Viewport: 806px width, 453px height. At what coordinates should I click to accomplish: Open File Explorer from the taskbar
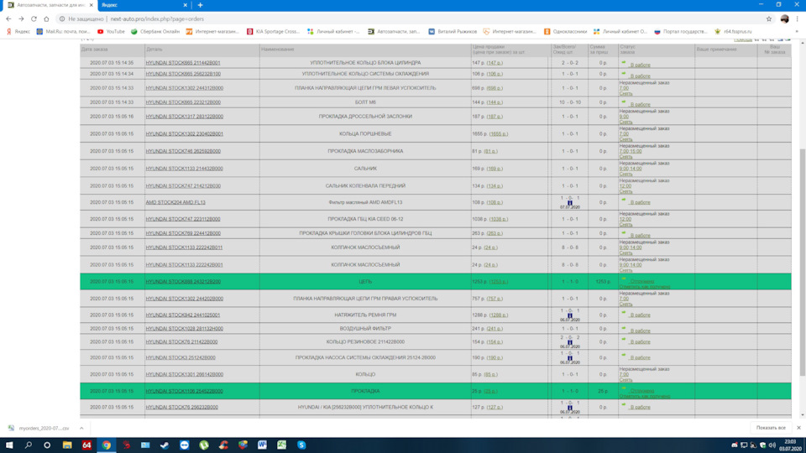(67, 445)
